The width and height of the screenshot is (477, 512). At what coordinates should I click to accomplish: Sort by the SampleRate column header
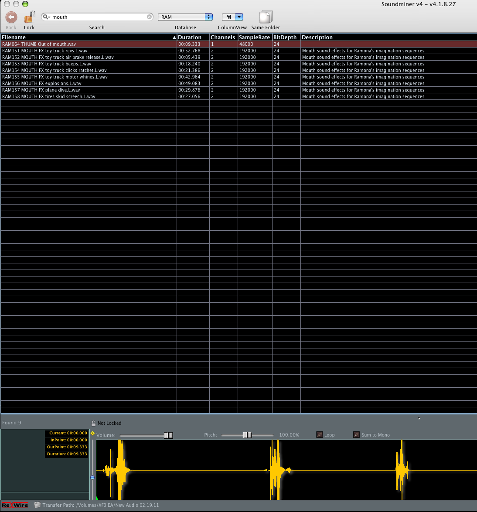click(255, 37)
